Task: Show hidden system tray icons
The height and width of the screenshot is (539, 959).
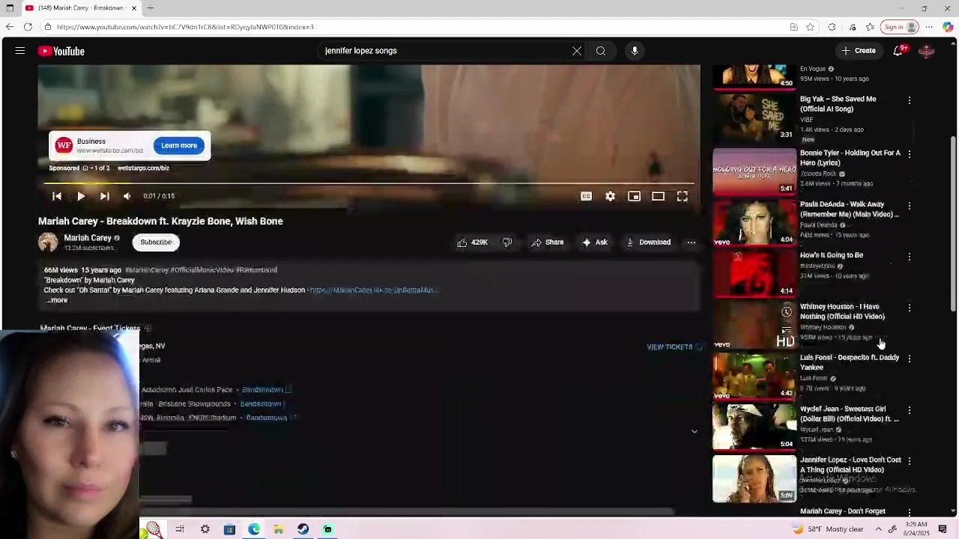Action: pyautogui.click(x=879, y=529)
